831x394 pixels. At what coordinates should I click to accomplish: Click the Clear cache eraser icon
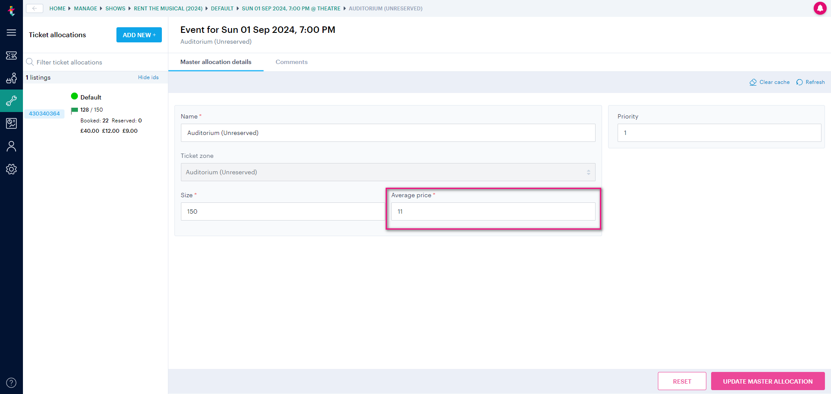pos(753,82)
